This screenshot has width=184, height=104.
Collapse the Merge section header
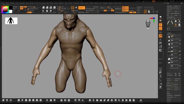tap(168, 94)
